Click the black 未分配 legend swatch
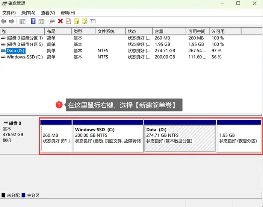Screen dimensions: 263x207 pos(3,195)
